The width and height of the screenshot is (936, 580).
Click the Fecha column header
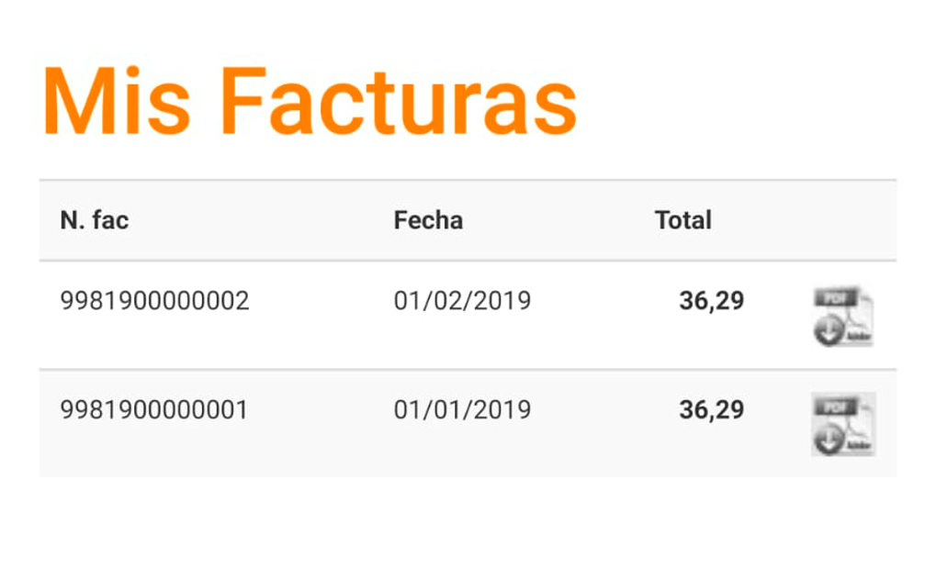pyautogui.click(x=428, y=220)
